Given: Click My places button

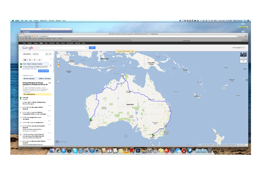Looking at the screenshot, I should (36, 54).
